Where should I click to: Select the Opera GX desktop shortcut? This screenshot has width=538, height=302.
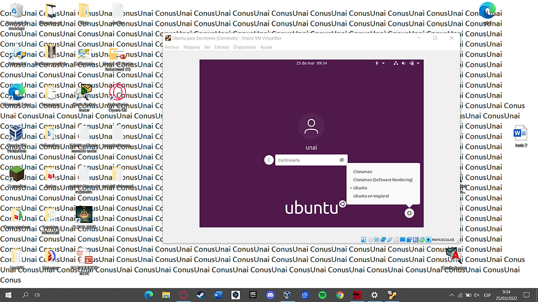(117, 97)
